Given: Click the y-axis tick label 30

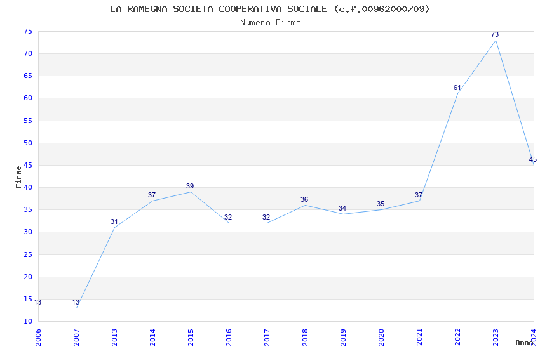Looking at the screenshot, I should pos(28,232).
